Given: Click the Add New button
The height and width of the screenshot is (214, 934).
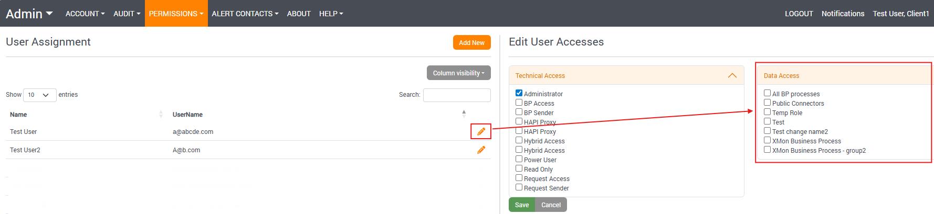Looking at the screenshot, I should coord(471,43).
